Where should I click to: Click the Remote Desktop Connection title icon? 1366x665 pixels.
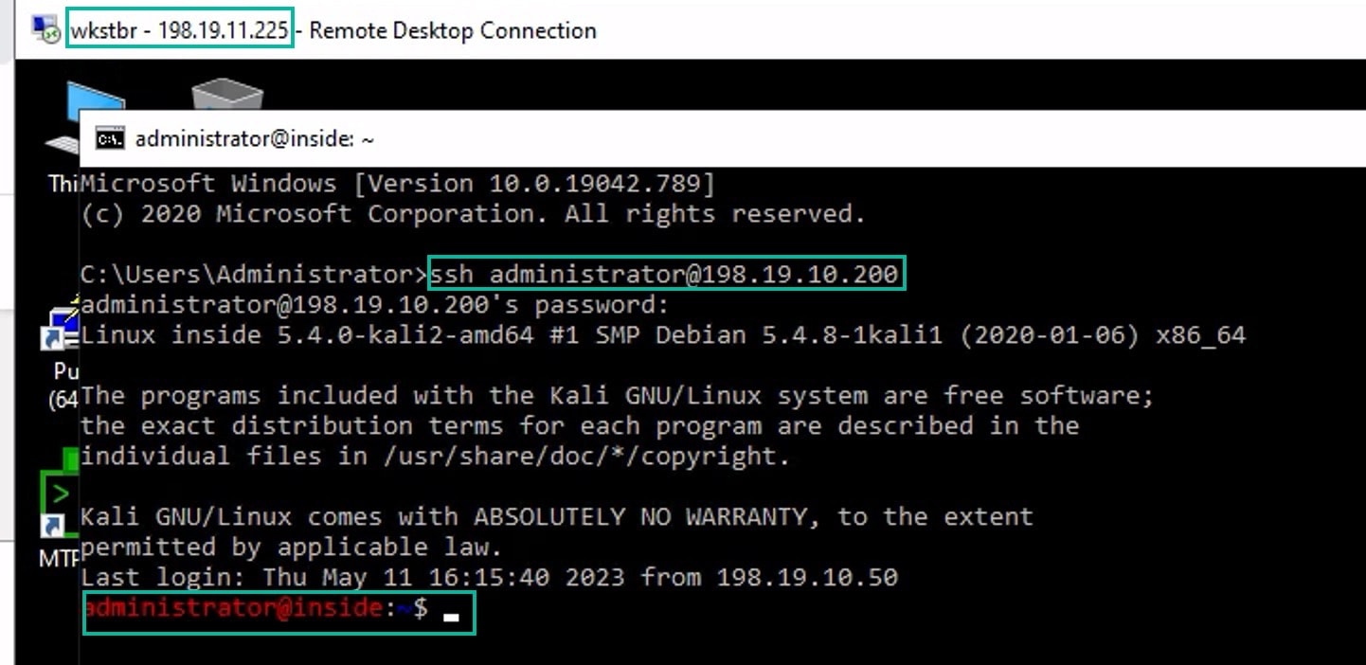tap(46, 30)
